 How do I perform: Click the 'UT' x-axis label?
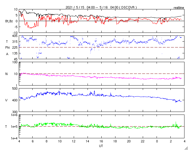(101, 146)
